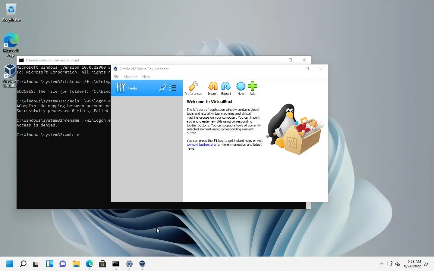Switch to VirtualBox via taskbar icon
Image resolution: width=434 pixels, height=271 pixels.
coord(142,264)
